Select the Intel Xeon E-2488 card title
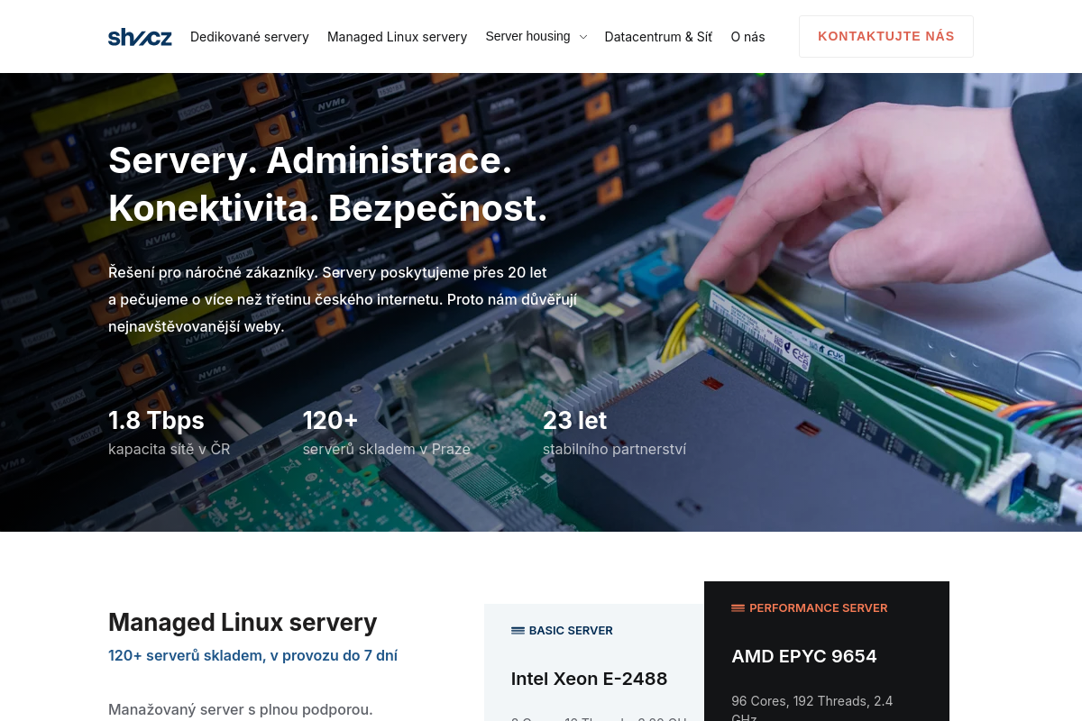 coord(590,679)
